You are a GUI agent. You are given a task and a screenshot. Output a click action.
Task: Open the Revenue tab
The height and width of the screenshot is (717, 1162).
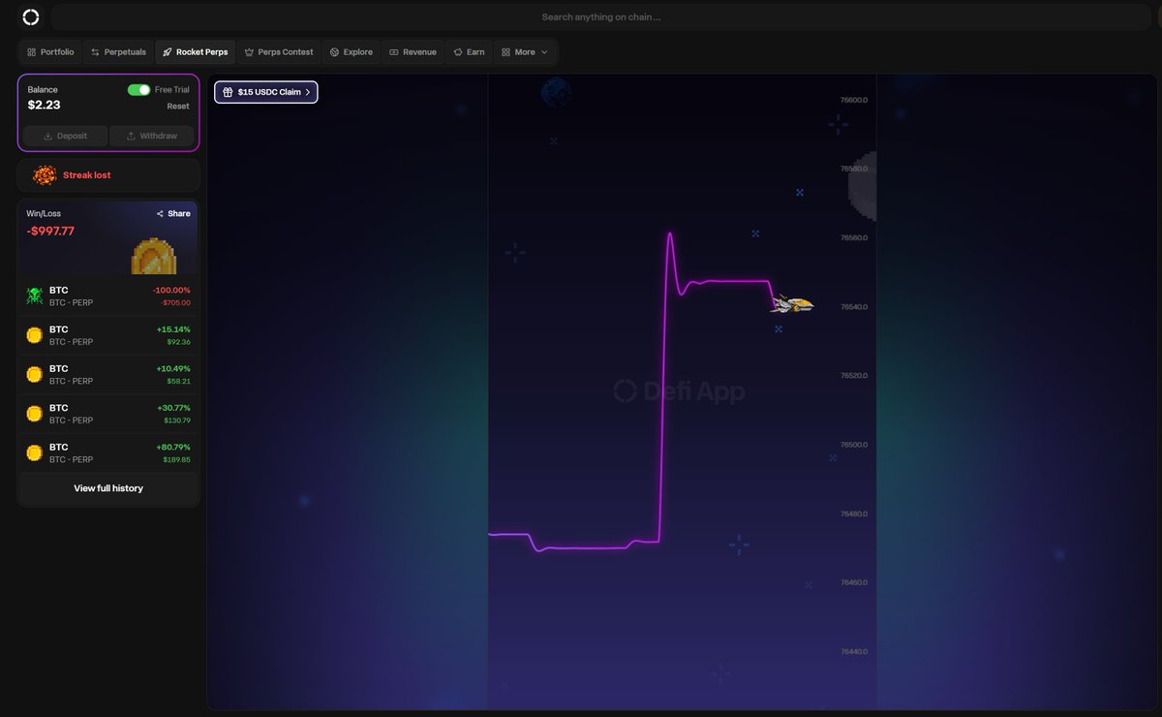tap(413, 52)
